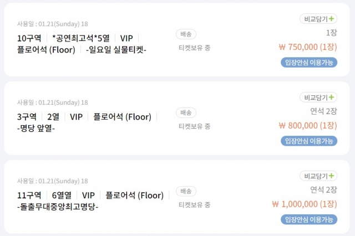Click the ₩ 1,000,000 price
Image resolution: width=355 pixels, height=236 pixels.
pyautogui.click(x=305, y=204)
